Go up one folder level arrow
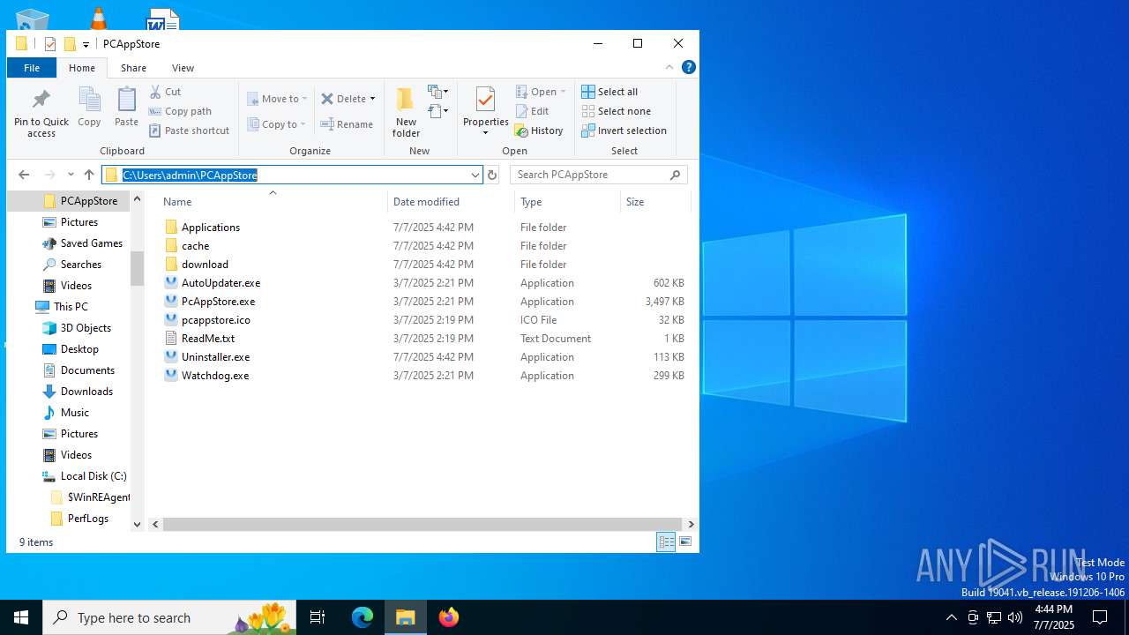The height and width of the screenshot is (635, 1129). pyautogui.click(x=89, y=175)
